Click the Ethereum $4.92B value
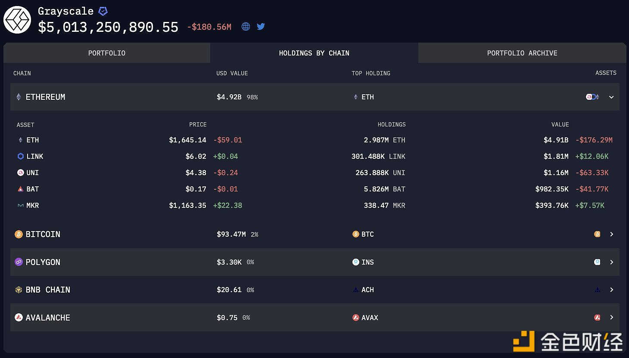The image size is (629, 358). (229, 97)
